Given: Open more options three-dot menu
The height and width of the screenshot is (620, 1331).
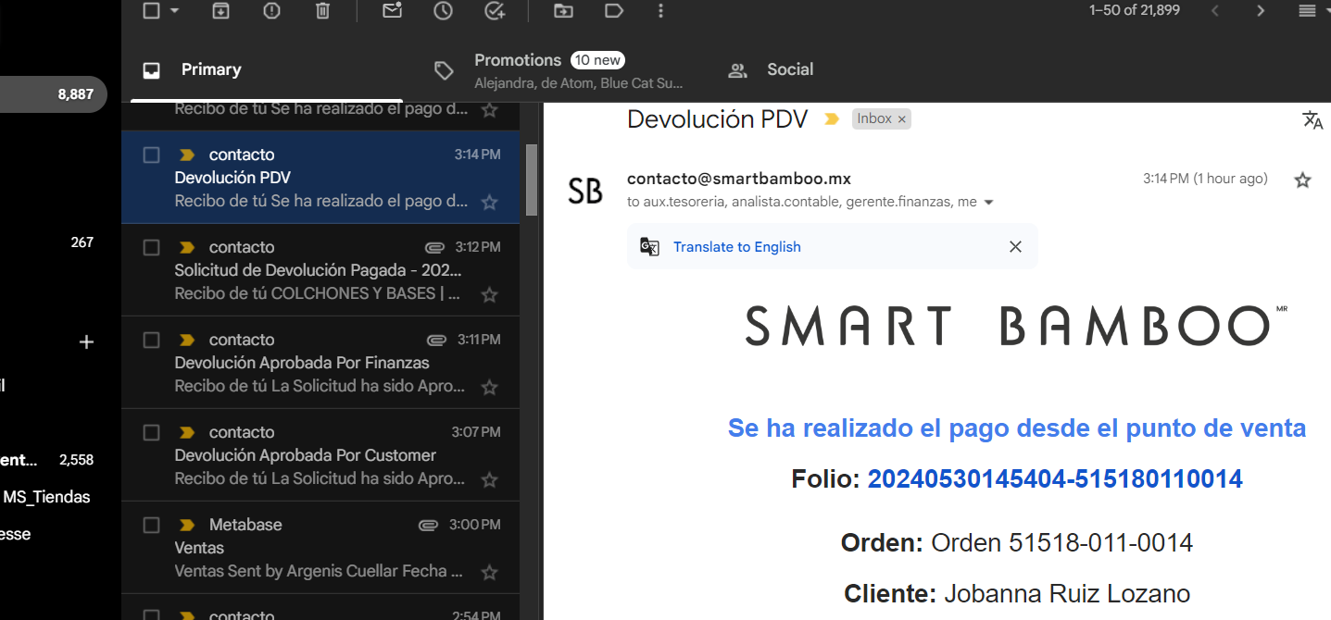Looking at the screenshot, I should 660,11.
